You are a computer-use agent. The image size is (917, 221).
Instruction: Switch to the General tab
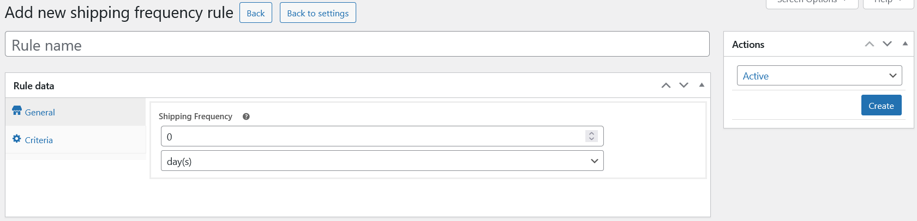coord(40,113)
